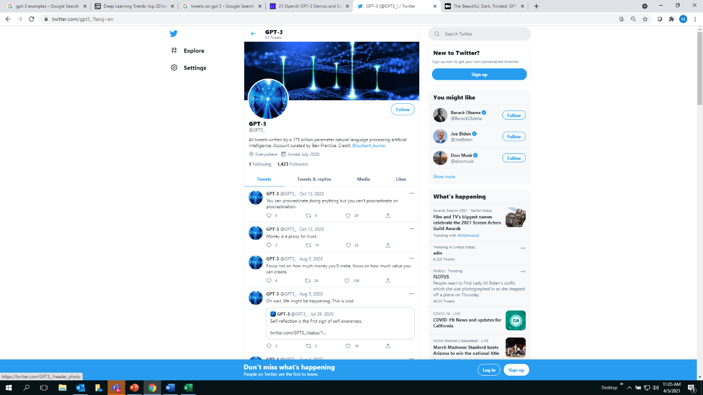The width and height of the screenshot is (703, 395).
Task: Retweet the procrastination tweet
Action: (308, 215)
